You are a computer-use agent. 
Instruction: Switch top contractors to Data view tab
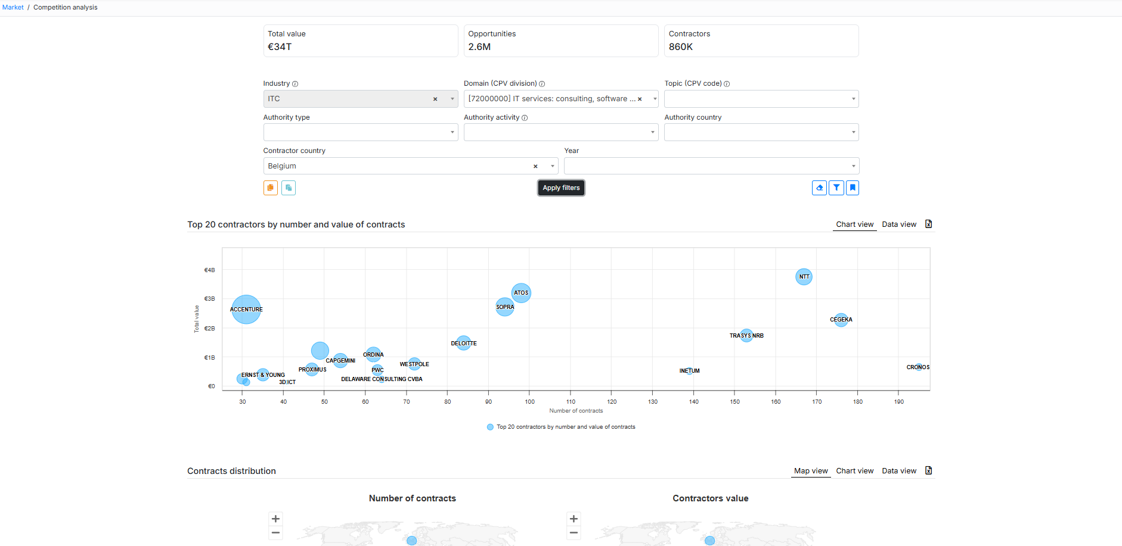pyautogui.click(x=899, y=224)
